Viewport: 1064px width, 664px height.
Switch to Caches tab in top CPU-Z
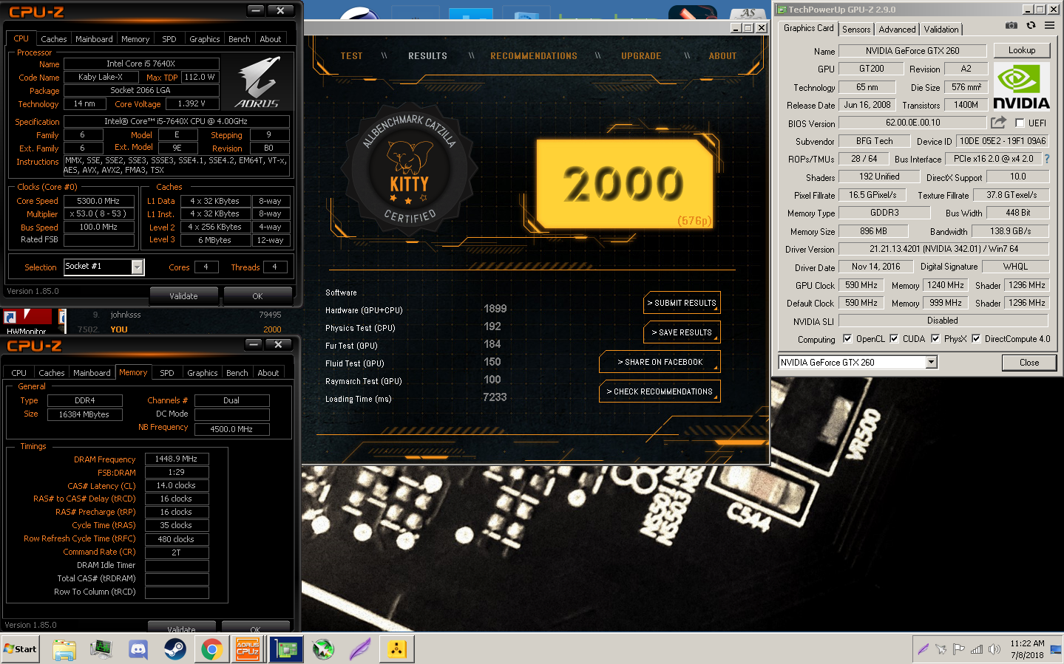pyautogui.click(x=54, y=39)
